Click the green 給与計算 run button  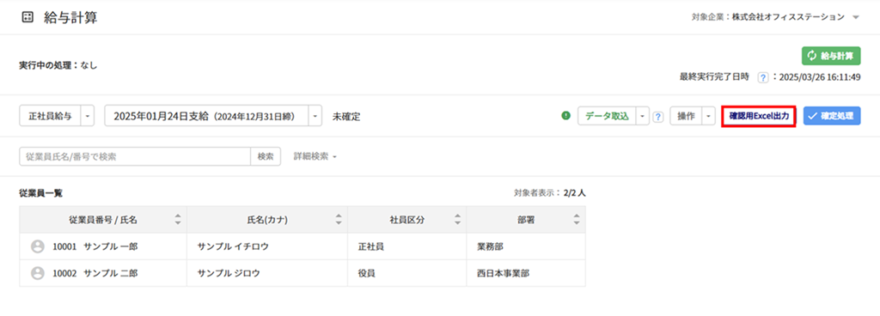(831, 56)
